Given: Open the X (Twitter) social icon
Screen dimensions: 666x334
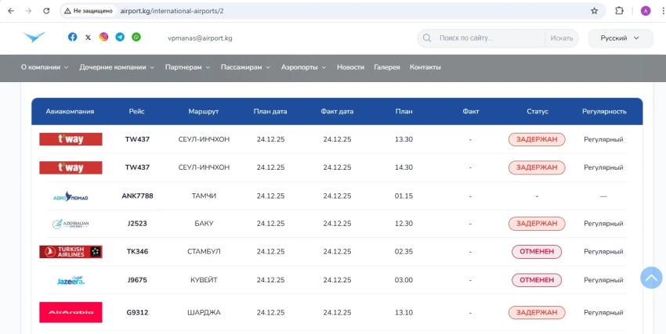Looking at the screenshot, I should [88, 38].
